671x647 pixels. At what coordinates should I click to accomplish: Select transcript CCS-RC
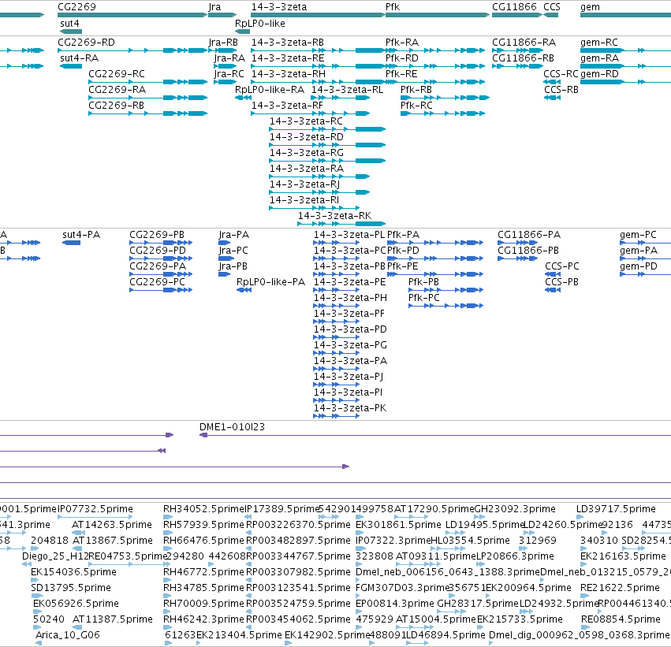point(552,82)
